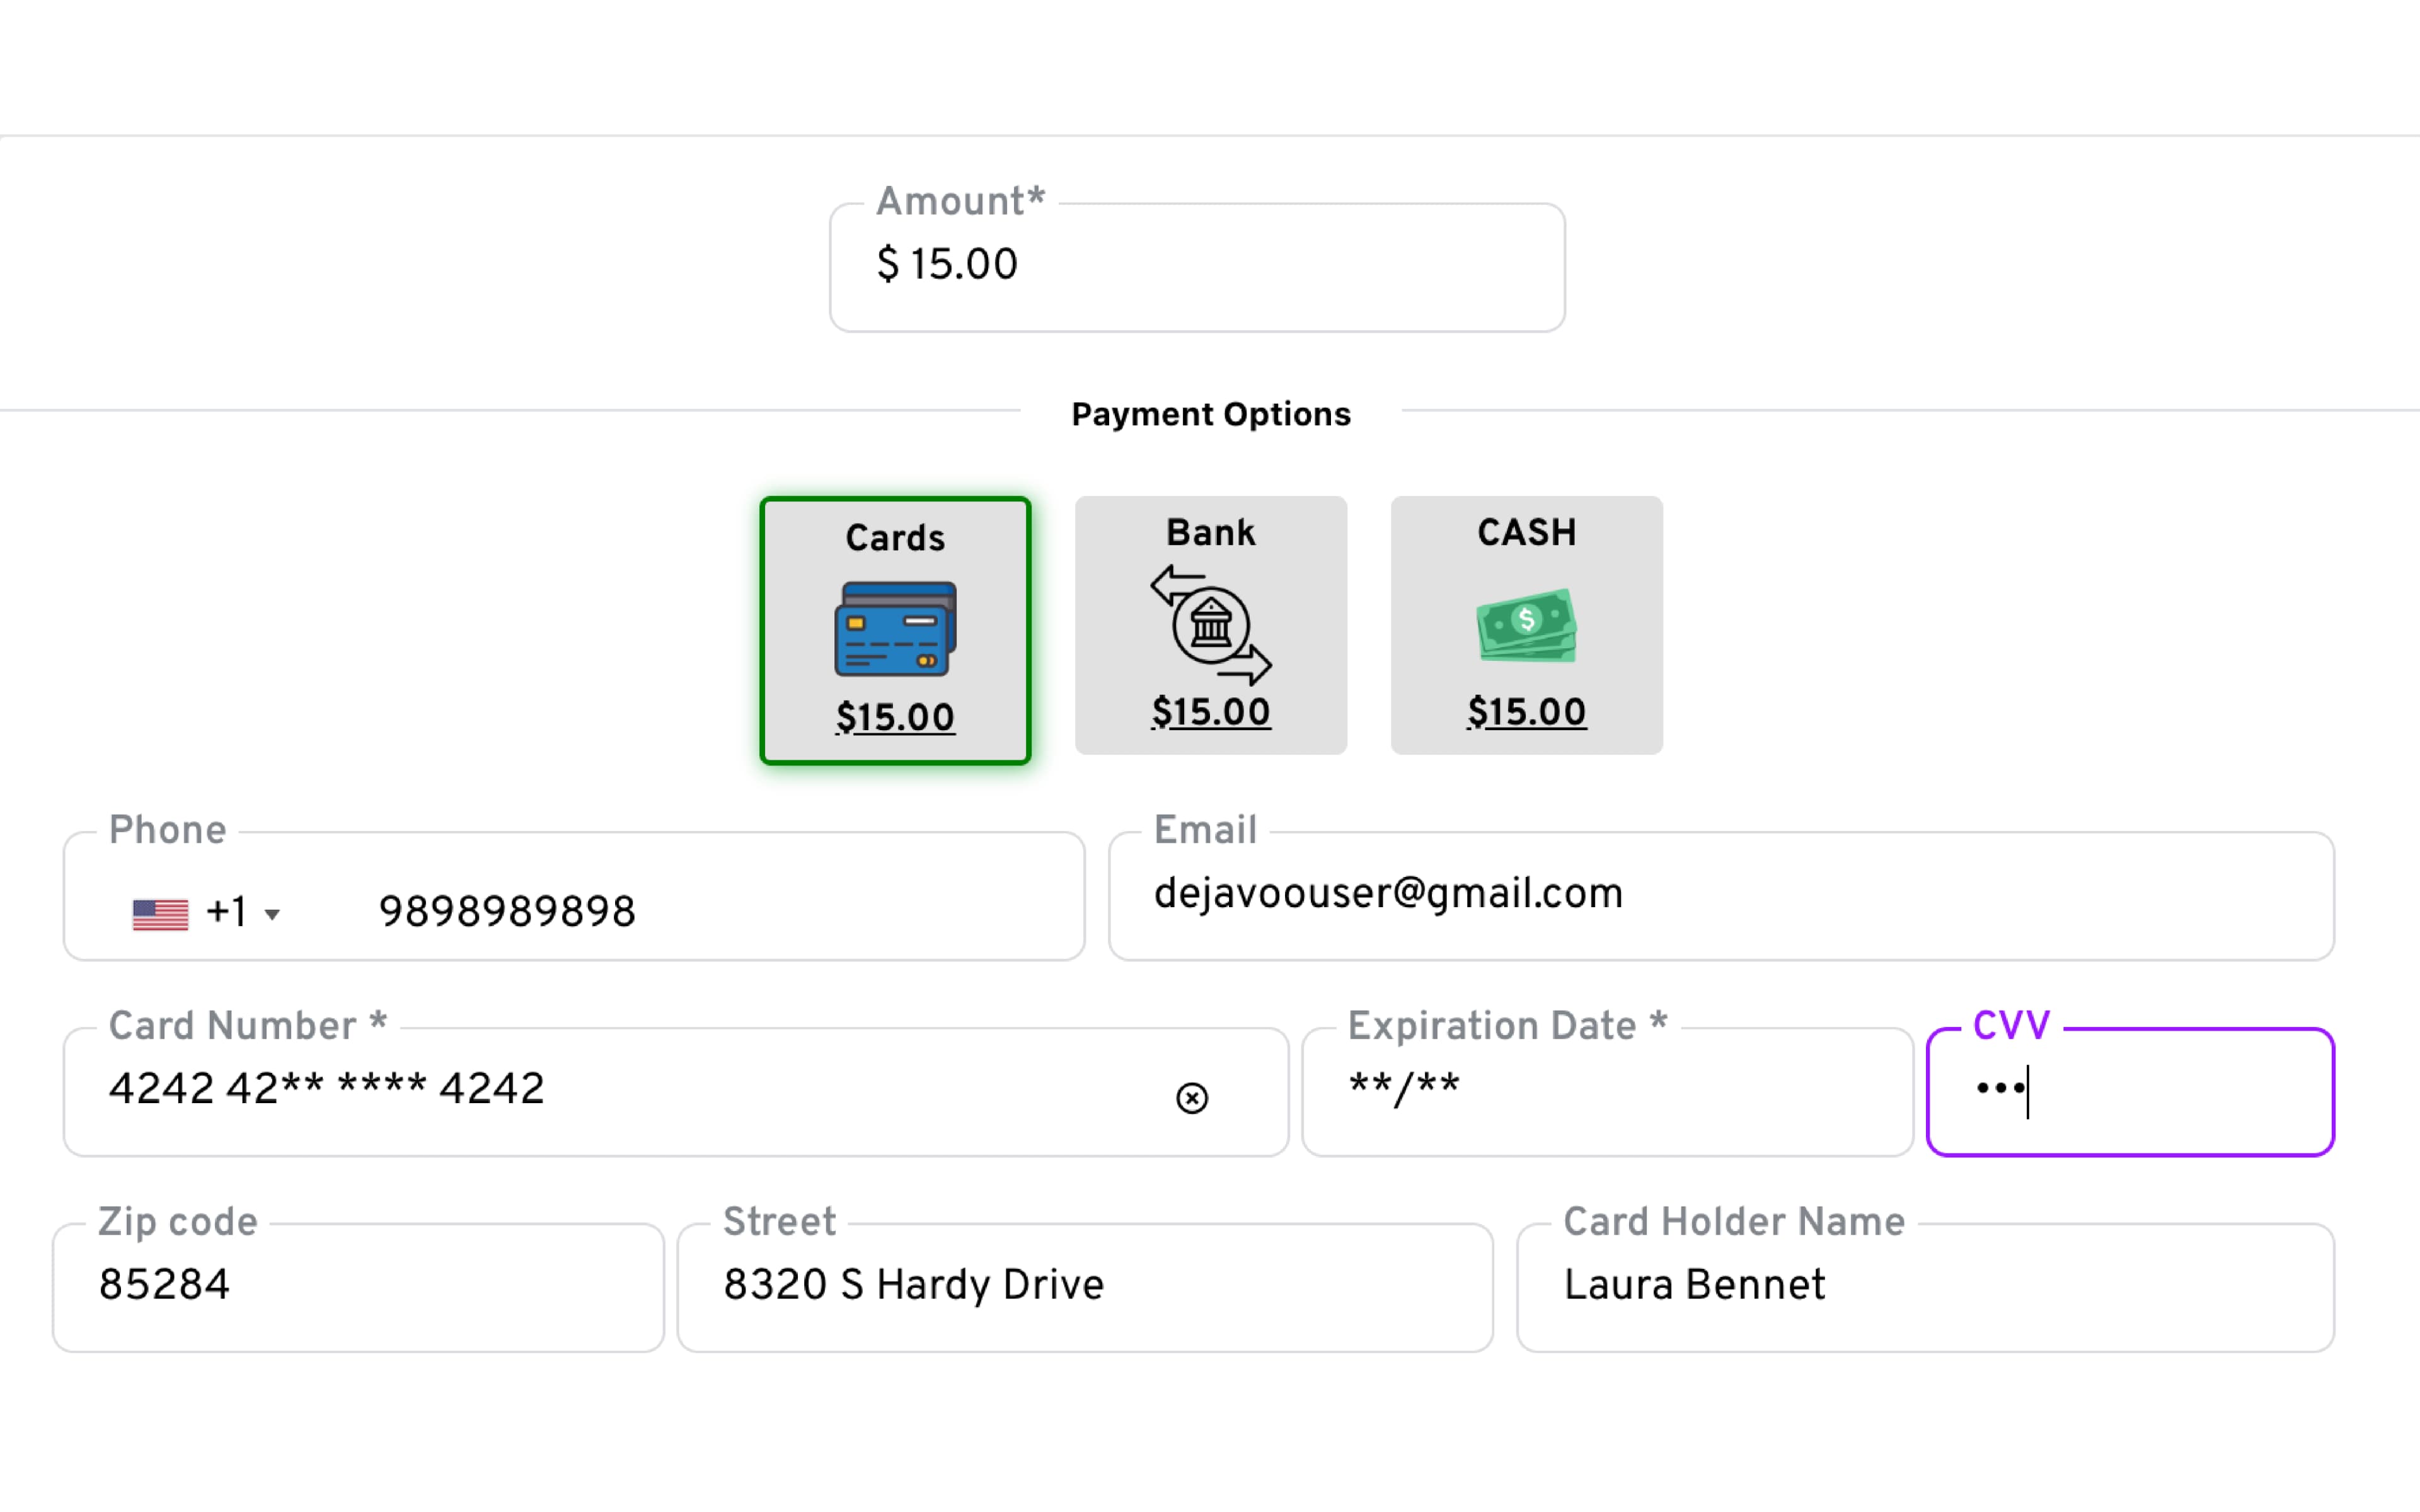Click the $15.00 link under Bank
This screenshot has height=1512, width=2420.
(1210, 712)
